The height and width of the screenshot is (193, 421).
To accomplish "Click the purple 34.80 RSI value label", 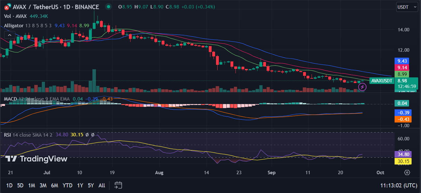I will pos(403,154).
